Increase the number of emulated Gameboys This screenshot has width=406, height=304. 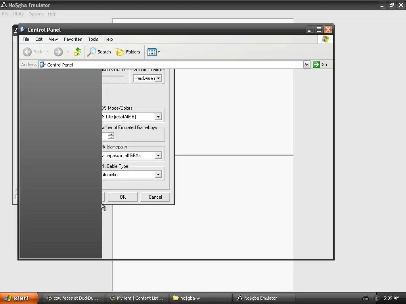point(111,134)
